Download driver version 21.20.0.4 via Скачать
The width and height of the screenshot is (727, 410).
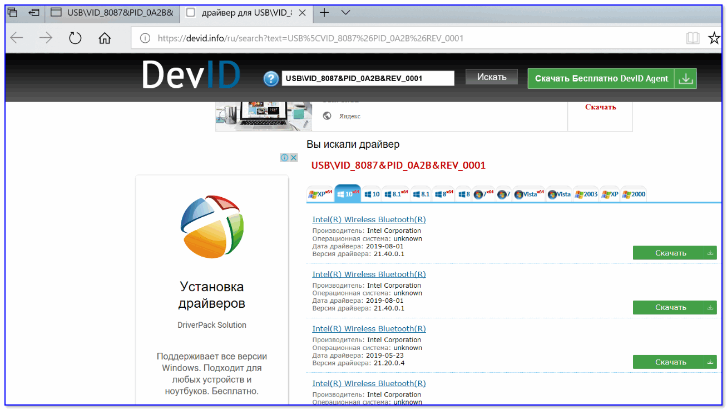pos(674,362)
